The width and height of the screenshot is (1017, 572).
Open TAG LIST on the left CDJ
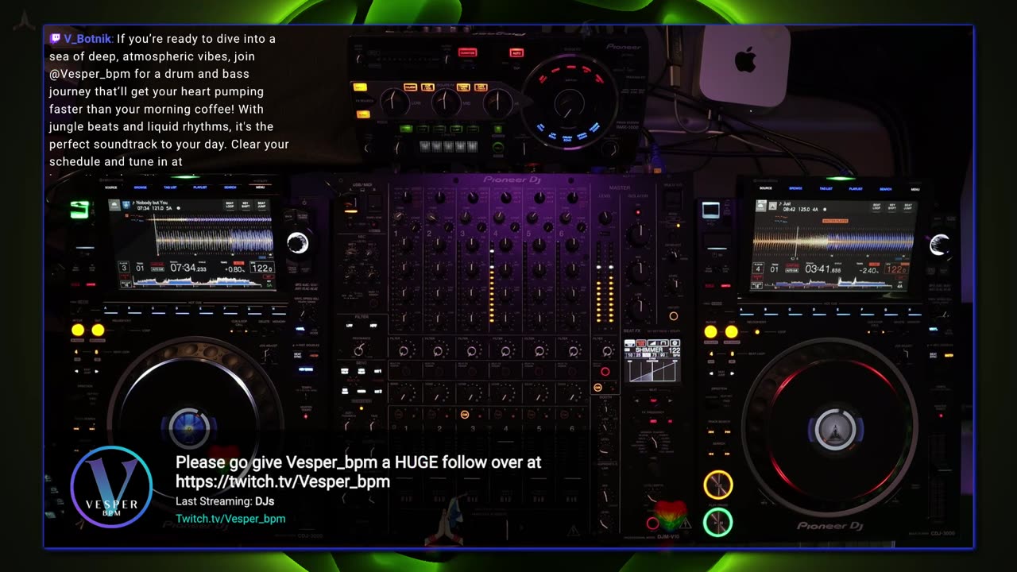point(170,187)
